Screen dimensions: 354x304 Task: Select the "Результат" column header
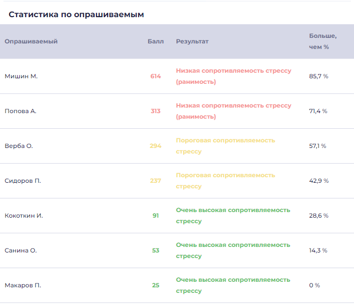click(192, 41)
